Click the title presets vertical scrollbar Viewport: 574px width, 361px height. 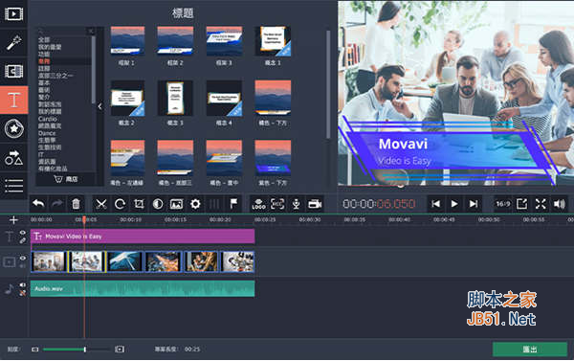coord(328,84)
